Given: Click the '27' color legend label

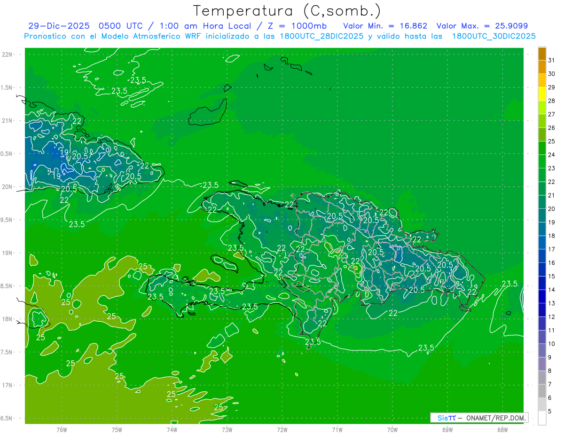Looking at the screenshot, I should click(552, 114).
